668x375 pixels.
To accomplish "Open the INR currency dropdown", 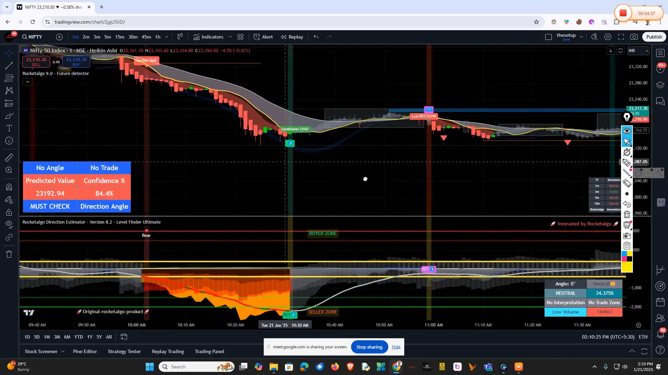I will pos(638,51).
